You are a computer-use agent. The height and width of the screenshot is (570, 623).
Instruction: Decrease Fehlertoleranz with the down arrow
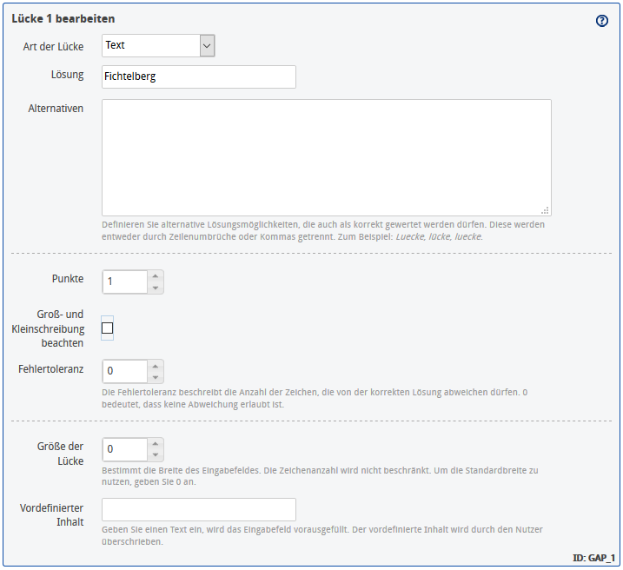156,377
